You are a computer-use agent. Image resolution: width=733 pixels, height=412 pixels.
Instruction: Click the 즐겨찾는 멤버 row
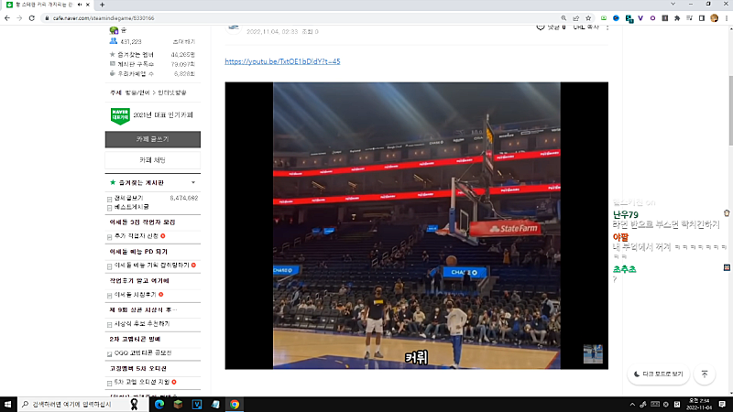153,55
